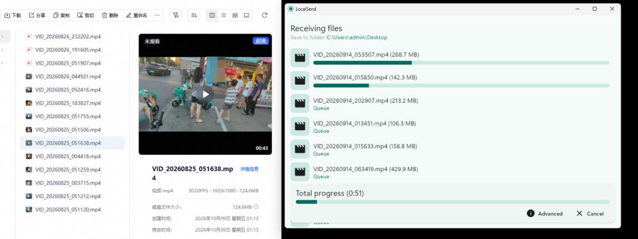The image size is (638, 239).
Task: Click progress bar of VID_20260914_053507.mp4
Action: click(x=461, y=63)
